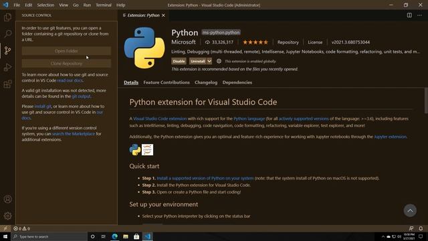Click the taskbar 'Type here to search' box
This screenshot has height=241, width=428.
pos(49,236)
